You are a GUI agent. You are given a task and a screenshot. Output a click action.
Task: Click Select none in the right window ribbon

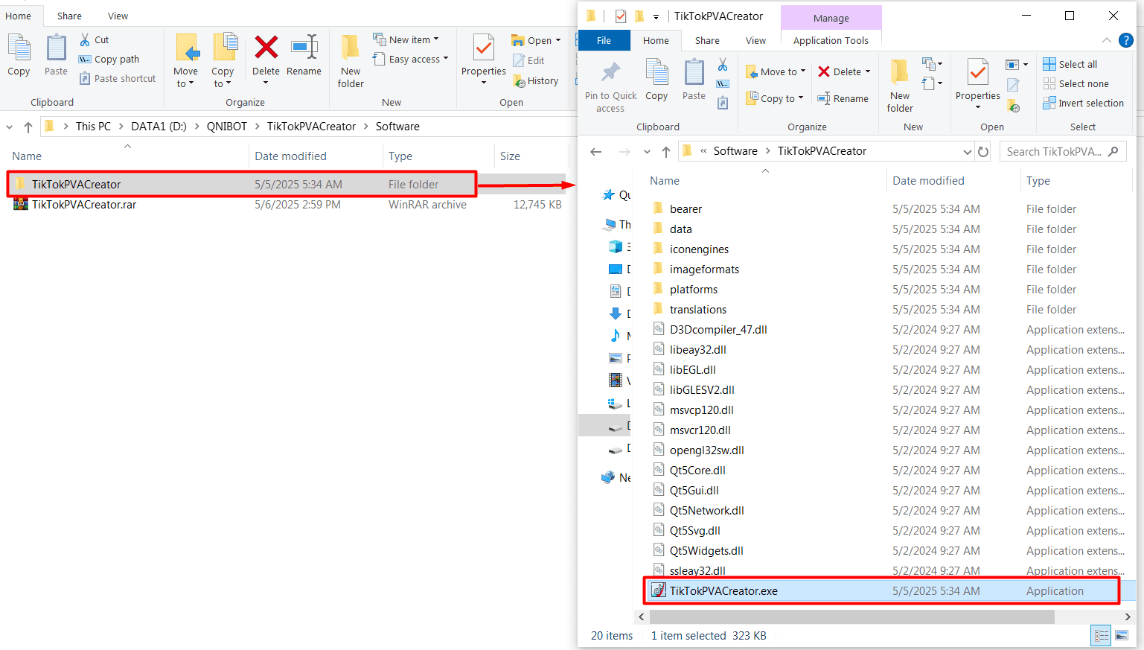(1076, 83)
